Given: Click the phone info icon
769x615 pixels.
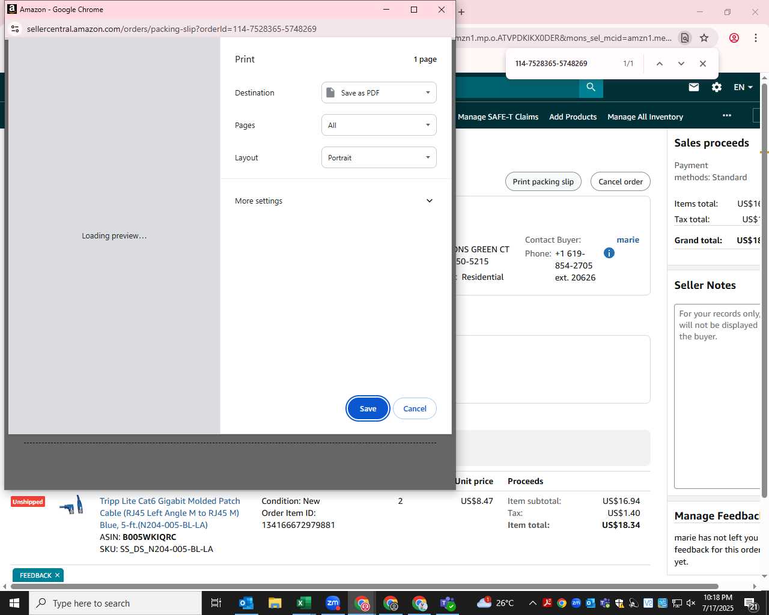Looking at the screenshot, I should pyautogui.click(x=609, y=253).
